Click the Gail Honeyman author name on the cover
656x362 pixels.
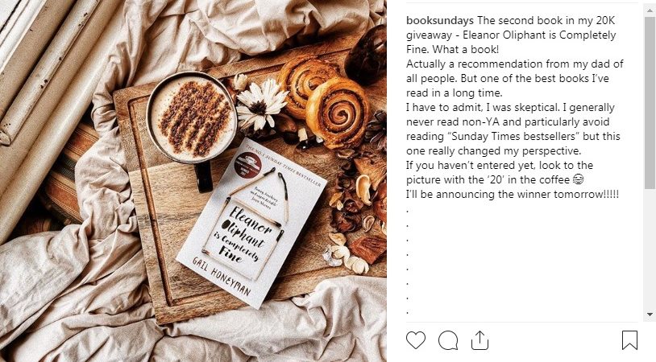click(221, 276)
